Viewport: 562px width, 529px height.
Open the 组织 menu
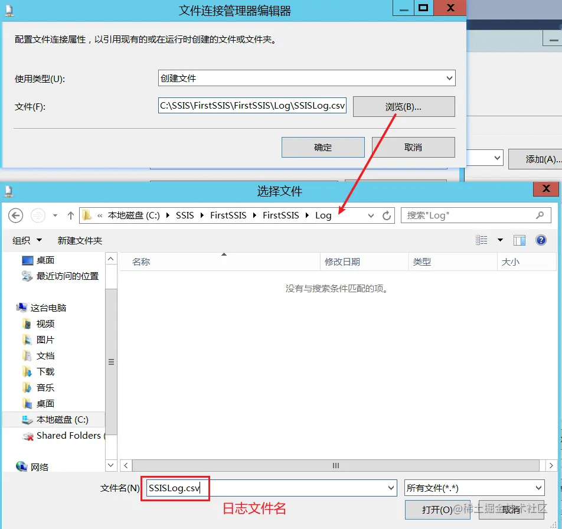27,240
